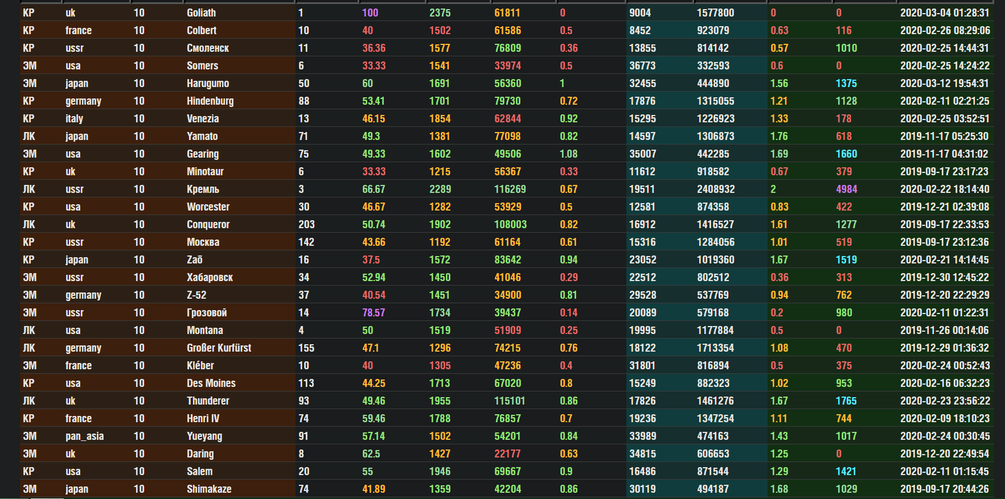The image size is (1005, 499).
Task: Click value 1.08 in Gearing row
Action: tap(568, 154)
